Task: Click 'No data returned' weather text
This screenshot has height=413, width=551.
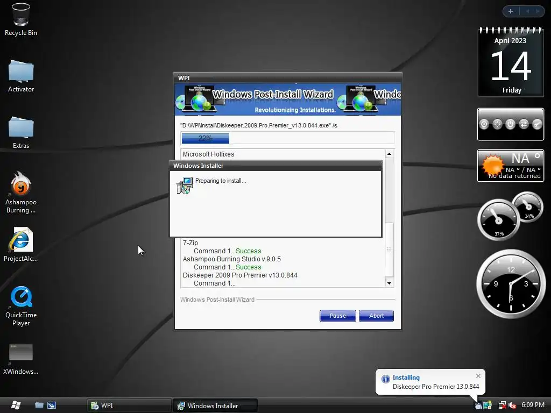Action: point(514,176)
